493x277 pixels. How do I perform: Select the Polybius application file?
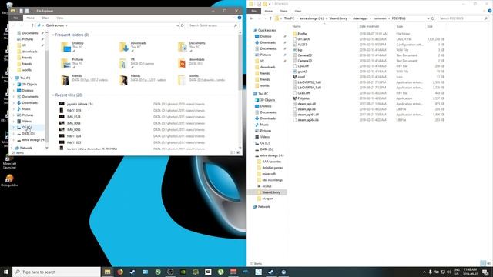[x=304, y=98]
